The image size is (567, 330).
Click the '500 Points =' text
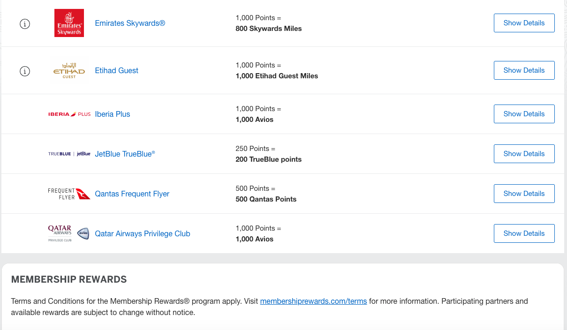pos(256,188)
